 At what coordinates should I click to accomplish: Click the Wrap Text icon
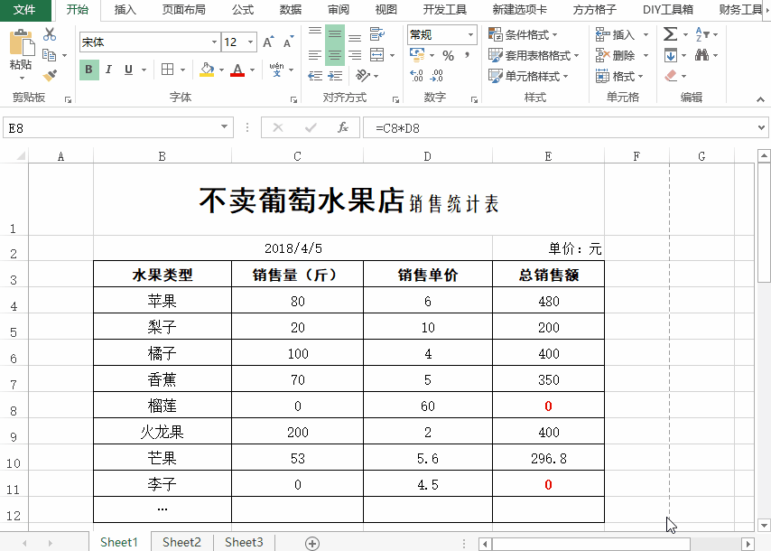coord(377,34)
